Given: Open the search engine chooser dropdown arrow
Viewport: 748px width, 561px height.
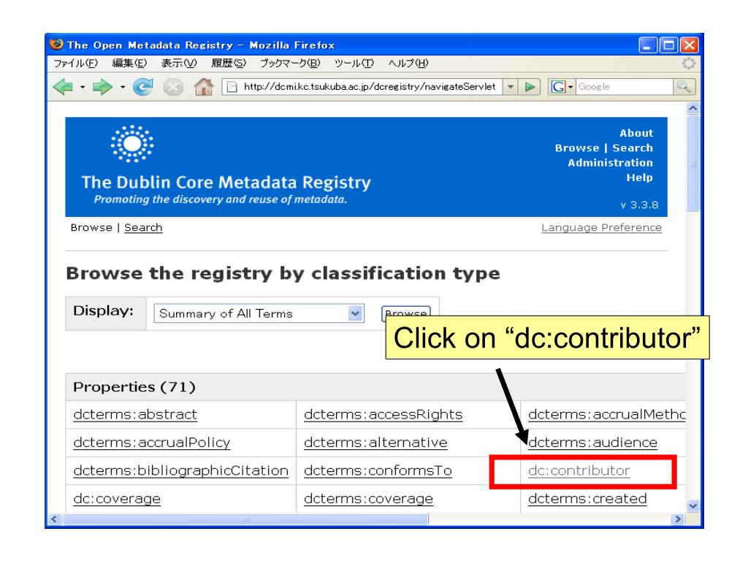Looking at the screenshot, I should tap(570, 87).
